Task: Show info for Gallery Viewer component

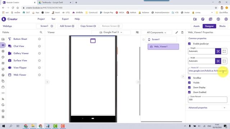Action: pyautogui.click(x=40, y=53)
